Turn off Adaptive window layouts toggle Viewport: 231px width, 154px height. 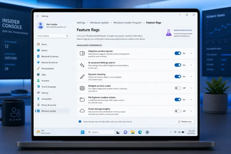coord(178,53)
